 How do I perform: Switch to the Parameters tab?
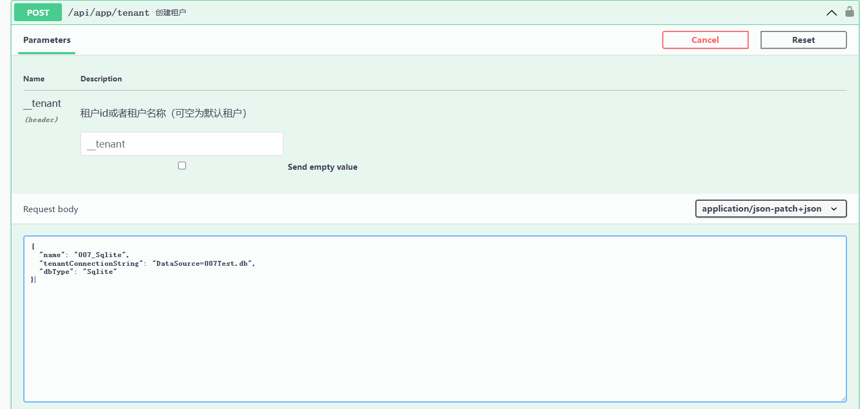pyautogui.click(x=47, y=40)
